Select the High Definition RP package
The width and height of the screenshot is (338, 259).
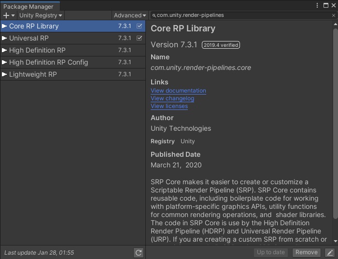click(73, 50)
